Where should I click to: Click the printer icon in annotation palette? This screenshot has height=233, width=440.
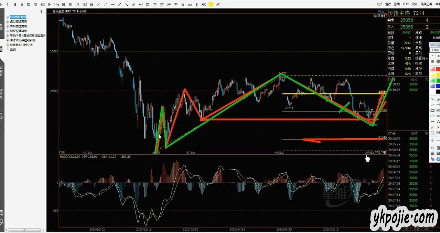click(432, 153)
